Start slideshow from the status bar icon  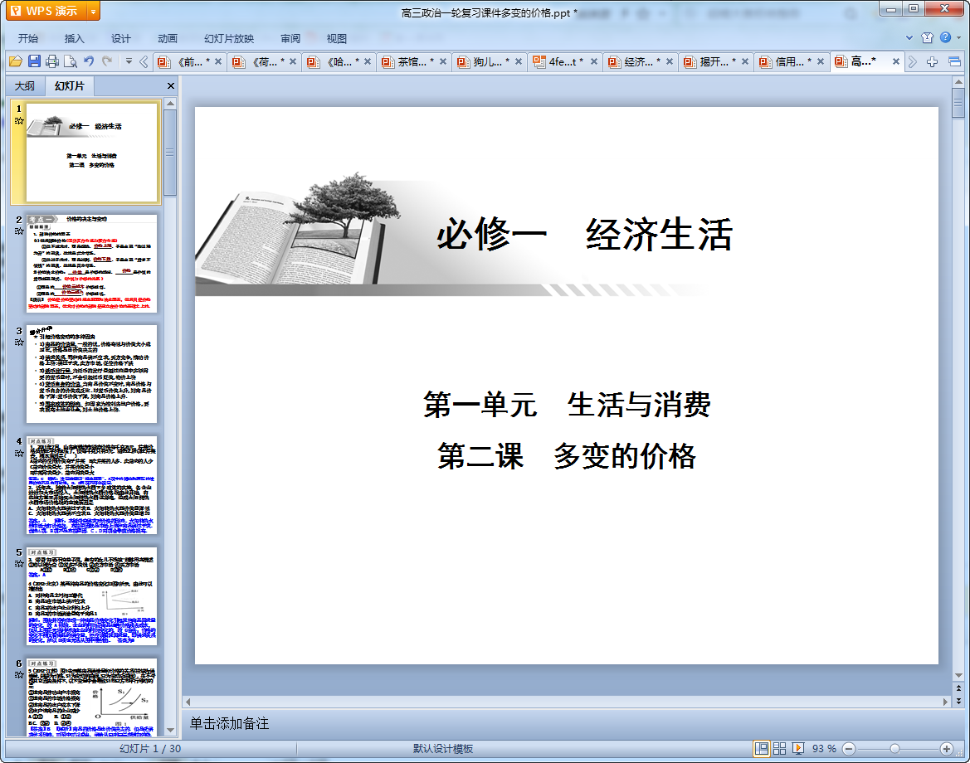[798, 748]
